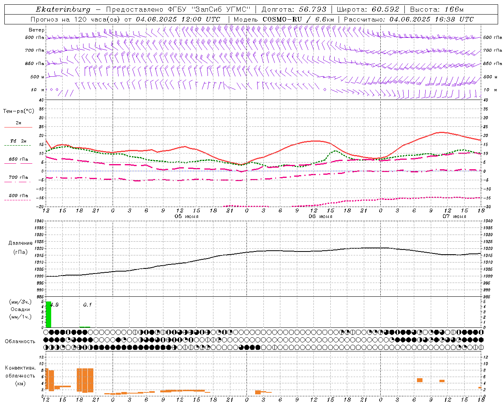Click the 05 июня date label
This screenshot has height=403, width=504.
[187, 216]
